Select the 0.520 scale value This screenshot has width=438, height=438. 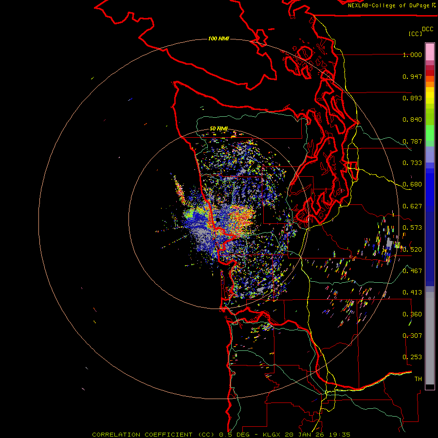[x=412, y=250]
